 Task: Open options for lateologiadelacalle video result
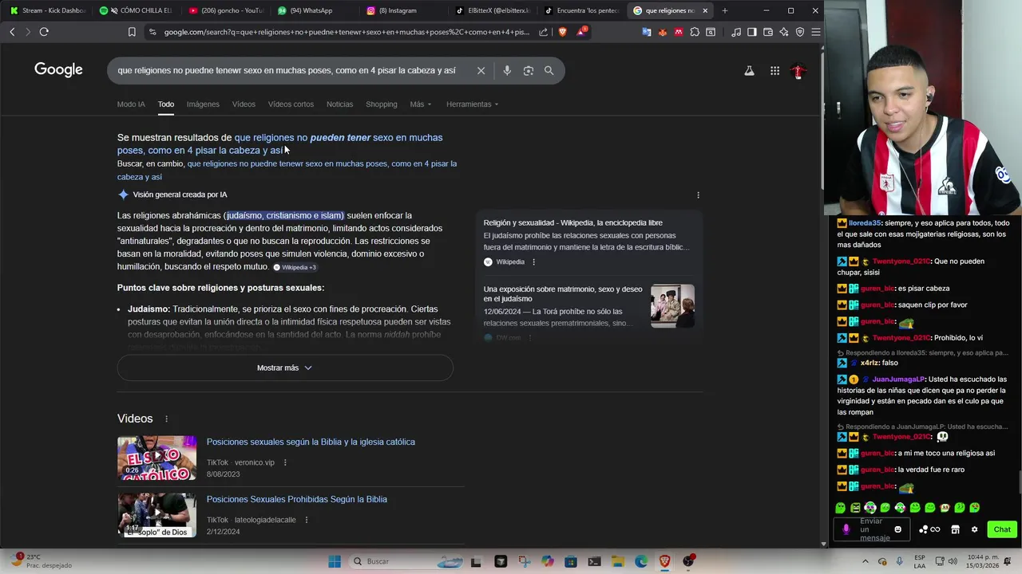click(x=306, y=520)
